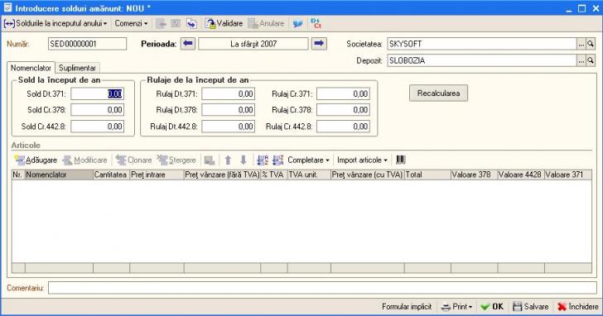Click the move down arrow icon
Screen dimensions: 603x316
243,160
